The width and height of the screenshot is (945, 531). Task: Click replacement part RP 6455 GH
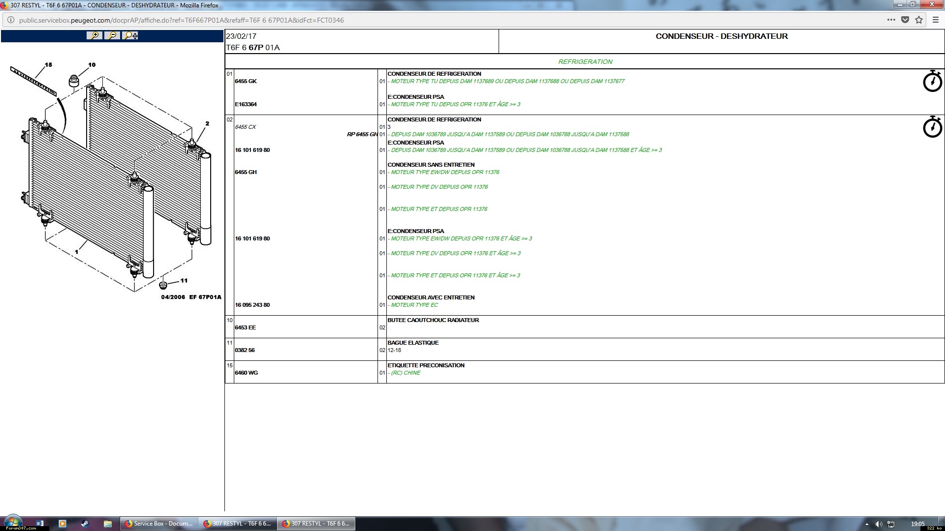coord(362,134)
